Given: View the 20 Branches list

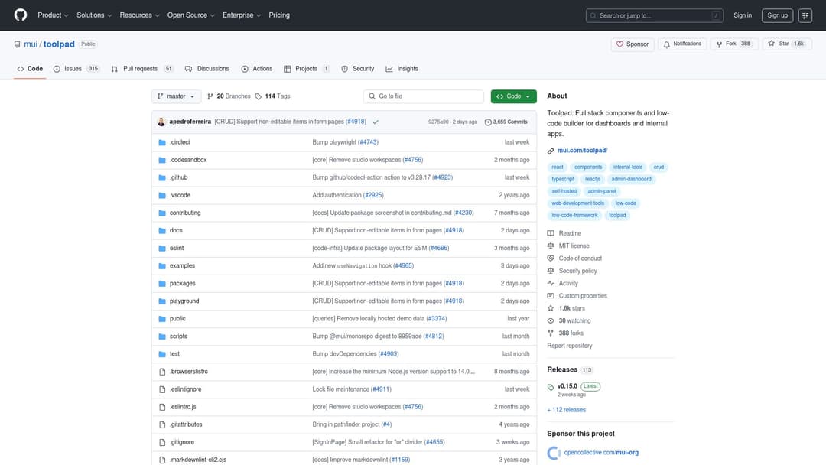Looking at the screenshot, I should click(229, 96).
